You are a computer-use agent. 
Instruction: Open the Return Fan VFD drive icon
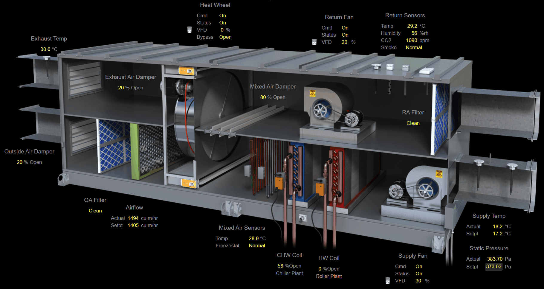coord(314,42)
